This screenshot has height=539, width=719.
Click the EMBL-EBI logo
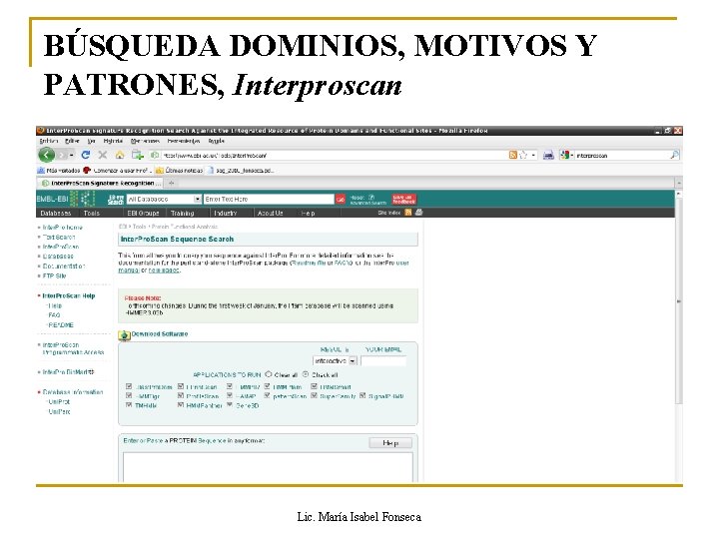(x=66, y=199)
